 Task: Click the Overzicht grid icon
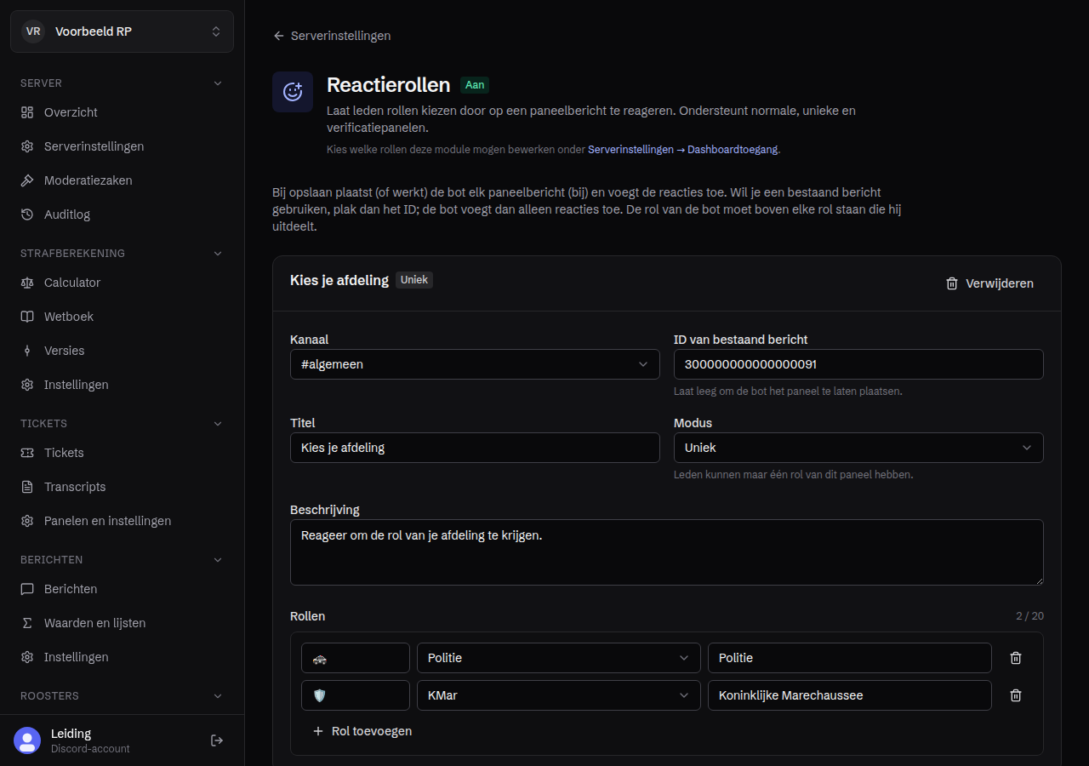[x=27, y=112]
